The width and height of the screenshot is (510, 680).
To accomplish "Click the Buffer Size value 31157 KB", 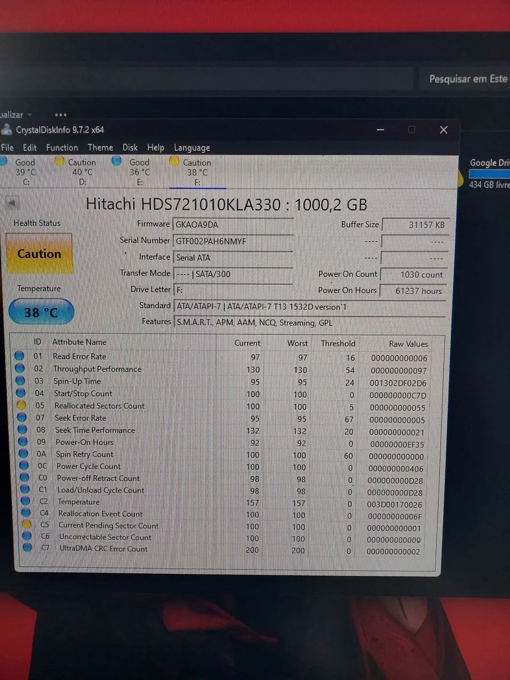I will pyautogui.click(x=415, y=225).
